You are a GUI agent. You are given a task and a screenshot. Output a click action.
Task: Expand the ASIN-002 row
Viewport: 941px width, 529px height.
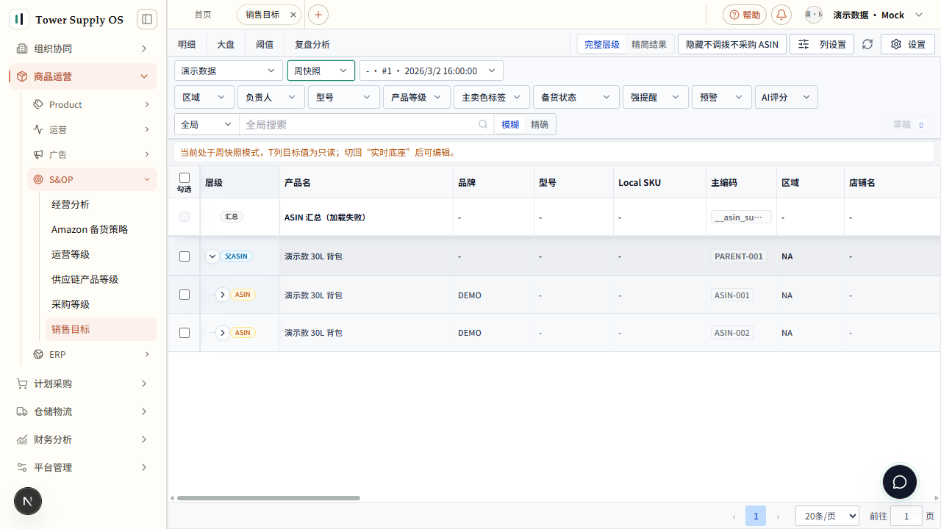click(223, 333)
